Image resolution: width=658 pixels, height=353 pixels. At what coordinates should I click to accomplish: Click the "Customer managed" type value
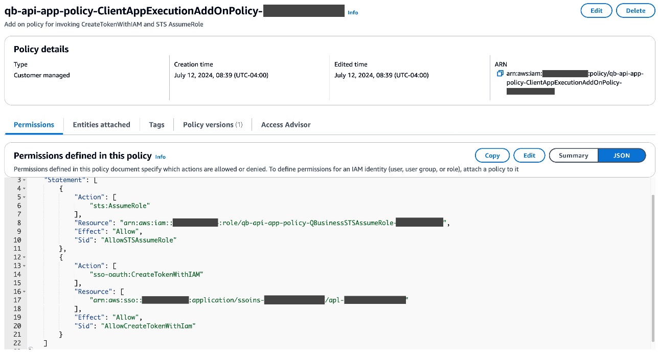coord(42,75)
